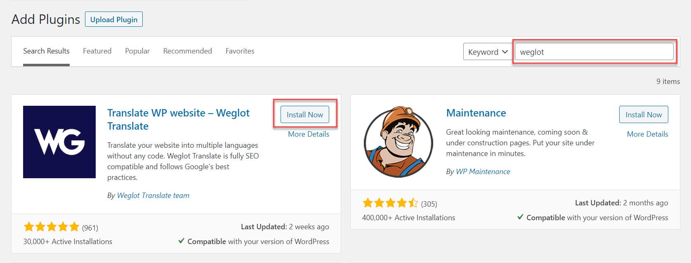Open the Upload Plugin page
The width and height of the screenshot is (691, 263).
point(114,19)
